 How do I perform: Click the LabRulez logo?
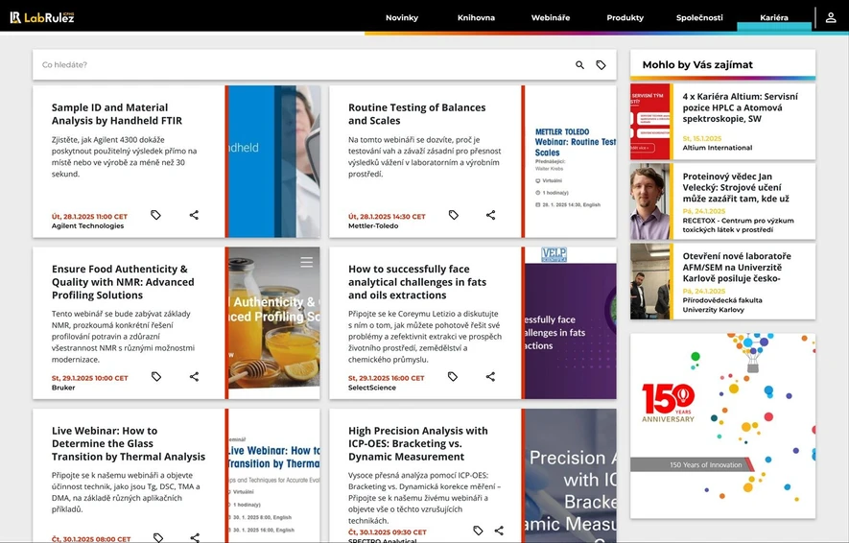(42, 17)
